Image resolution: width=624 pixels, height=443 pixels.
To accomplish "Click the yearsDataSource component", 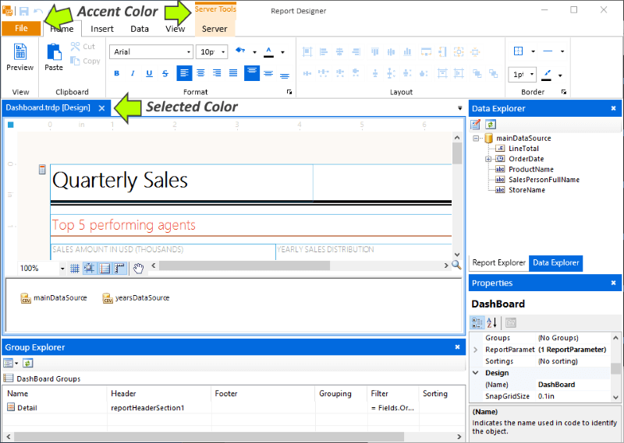I will pos(136,298).
